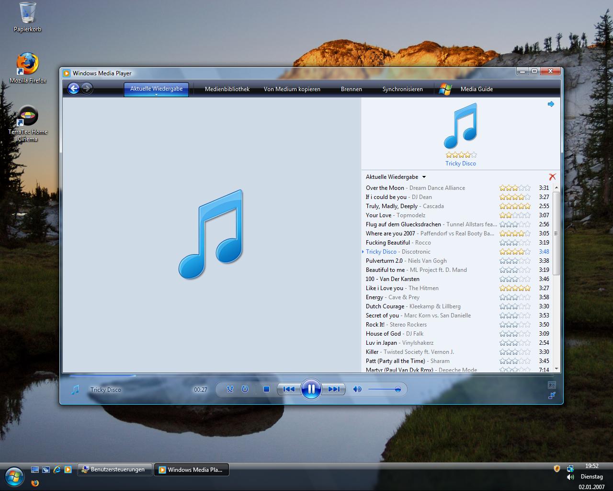Image resolution: width=613 pixels, height=491 pixels.
Task: Click the Windows logo next to Media Guide
Action: pyautogui.click(x=445, y=89)
